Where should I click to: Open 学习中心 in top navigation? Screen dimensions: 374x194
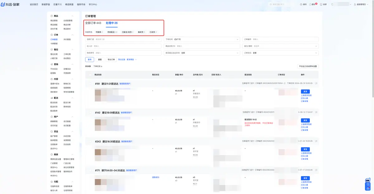pyautogui.click(x=93, y=4)
